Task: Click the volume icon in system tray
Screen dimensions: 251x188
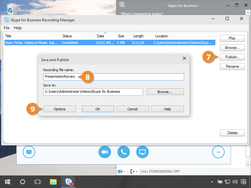Action: [x=235, y=181]
